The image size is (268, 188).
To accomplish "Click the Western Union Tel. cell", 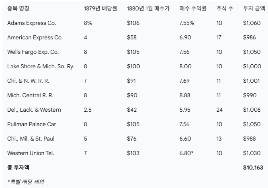I will coord(31,153).
